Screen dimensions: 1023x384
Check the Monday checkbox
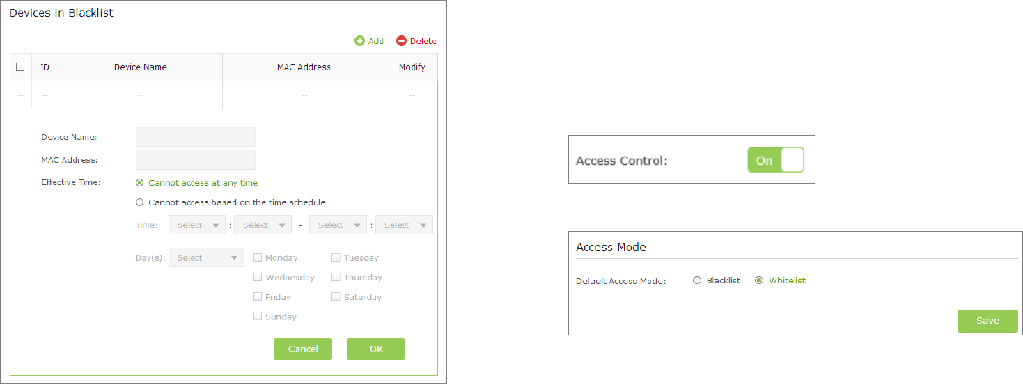[x=258, y=257]
